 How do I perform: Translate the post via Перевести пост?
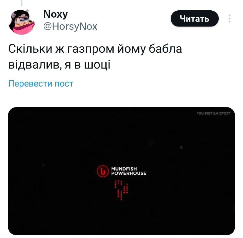tap(41, 84)
